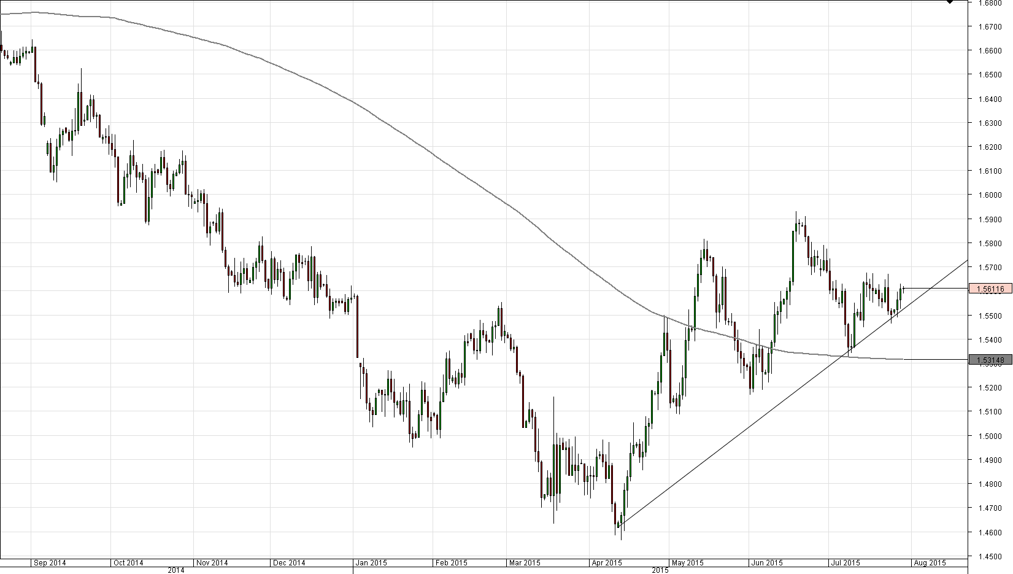Image resolution: width=1013 pixels, height=574 pixels.
Task: Click the 1.5100 price scale value
Action: (992, 412)
